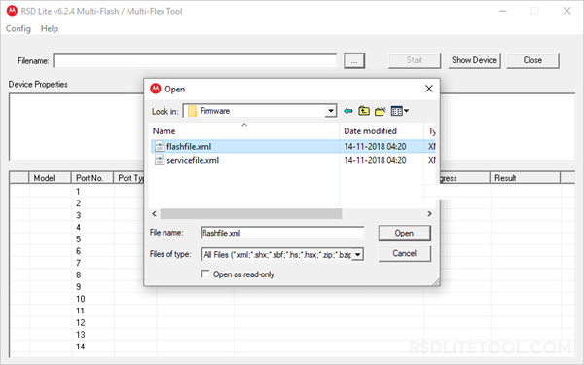584x365 pixels.
Task: Go up one folder level icon
Action: point(364,111)
